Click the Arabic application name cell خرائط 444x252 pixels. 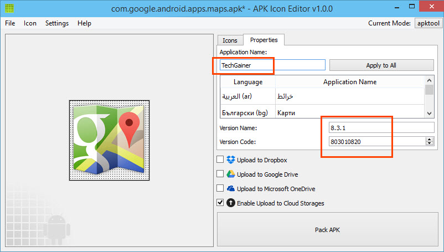[x=350, y=96]
